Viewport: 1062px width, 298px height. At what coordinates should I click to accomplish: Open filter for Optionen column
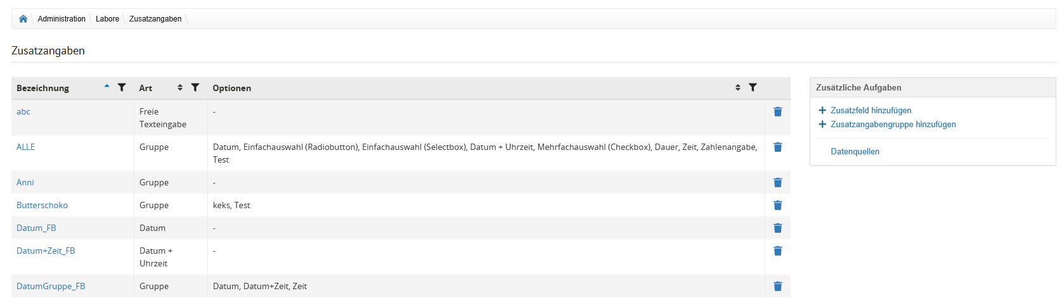(x=753, y=87)
